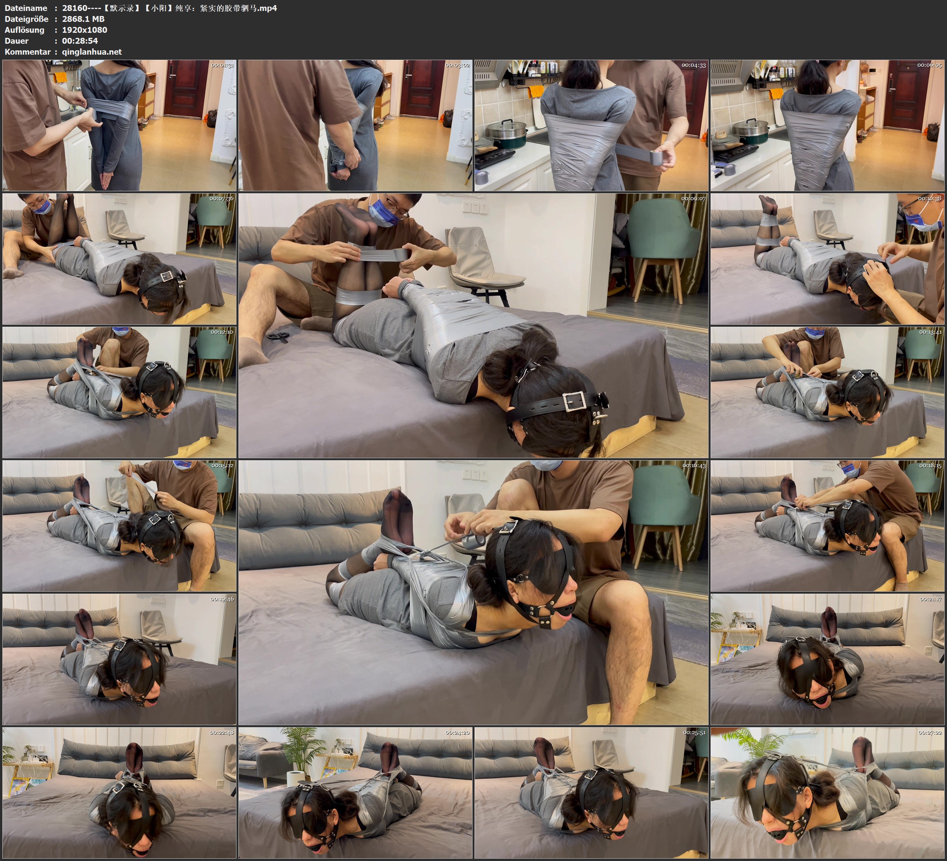Click the 00:18:15 thumbnail

coord(827,525)
